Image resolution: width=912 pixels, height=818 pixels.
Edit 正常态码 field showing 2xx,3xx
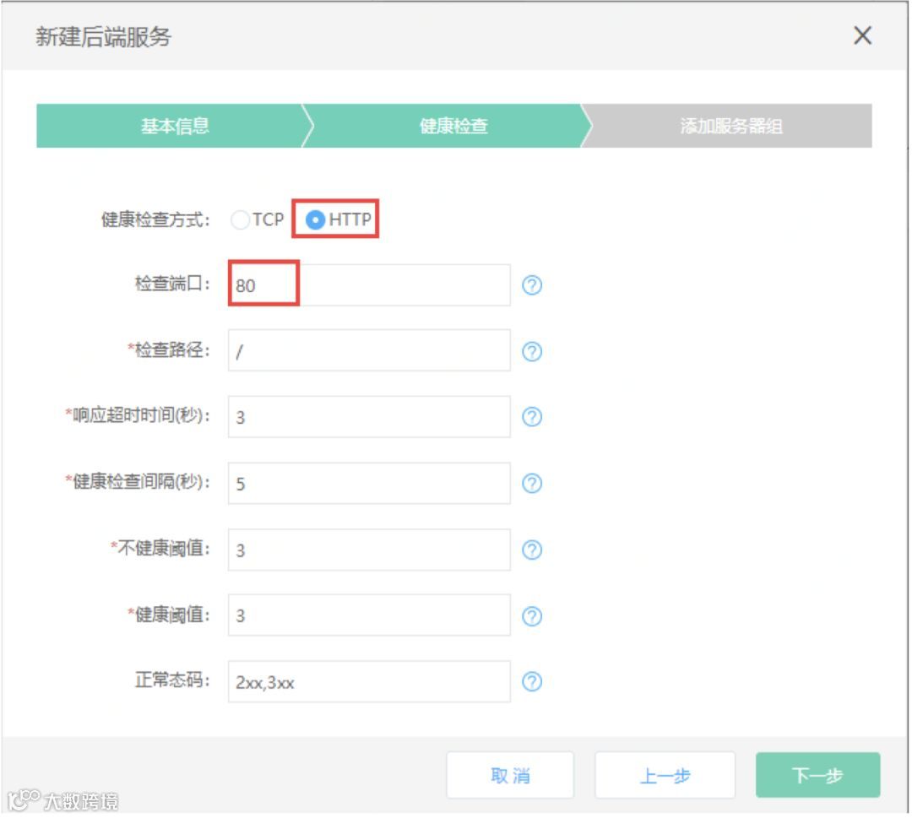pyautogui.click(x=369, y=681)
